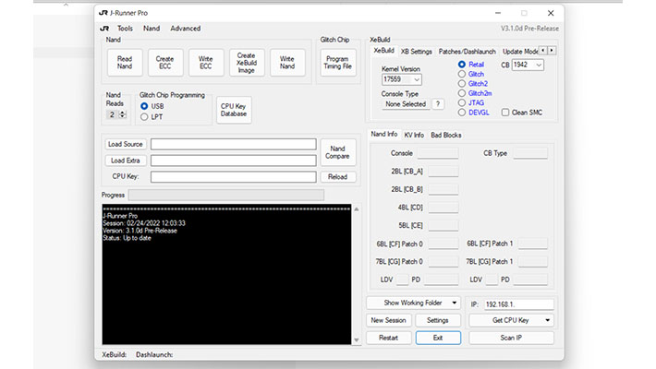Screen dimensions: 656x369
Task: Click the New Session button
Action: point(388,320)
